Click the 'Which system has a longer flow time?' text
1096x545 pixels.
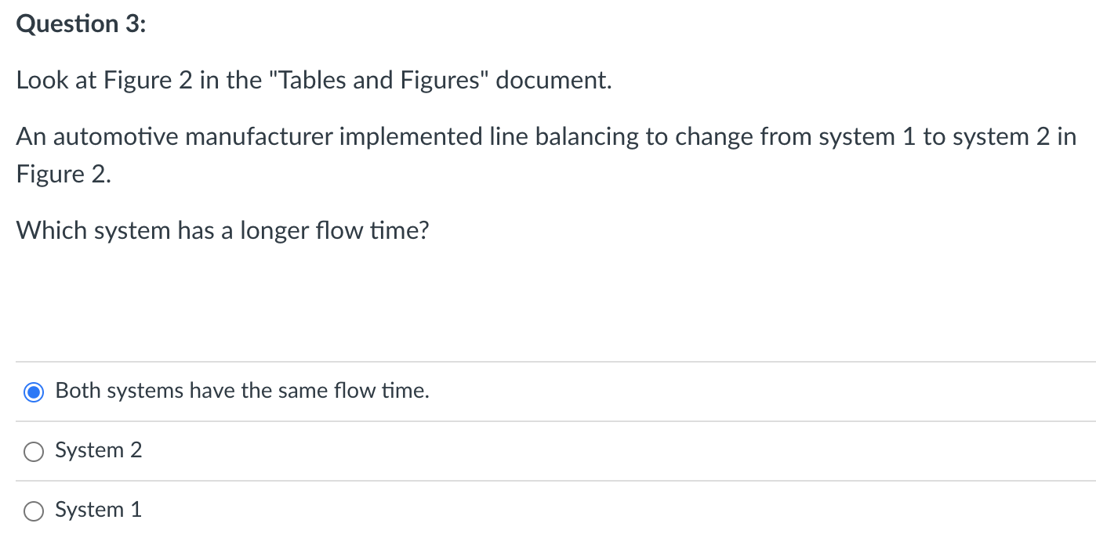[223, 229]
